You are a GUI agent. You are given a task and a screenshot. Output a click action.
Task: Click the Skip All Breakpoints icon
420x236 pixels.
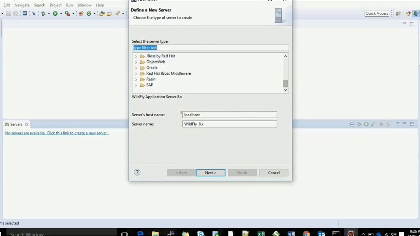coord(34,13)
